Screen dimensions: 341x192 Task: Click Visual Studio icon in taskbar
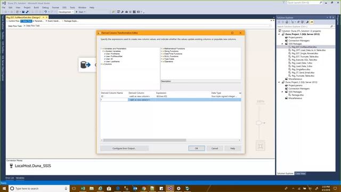coord(170,188)
